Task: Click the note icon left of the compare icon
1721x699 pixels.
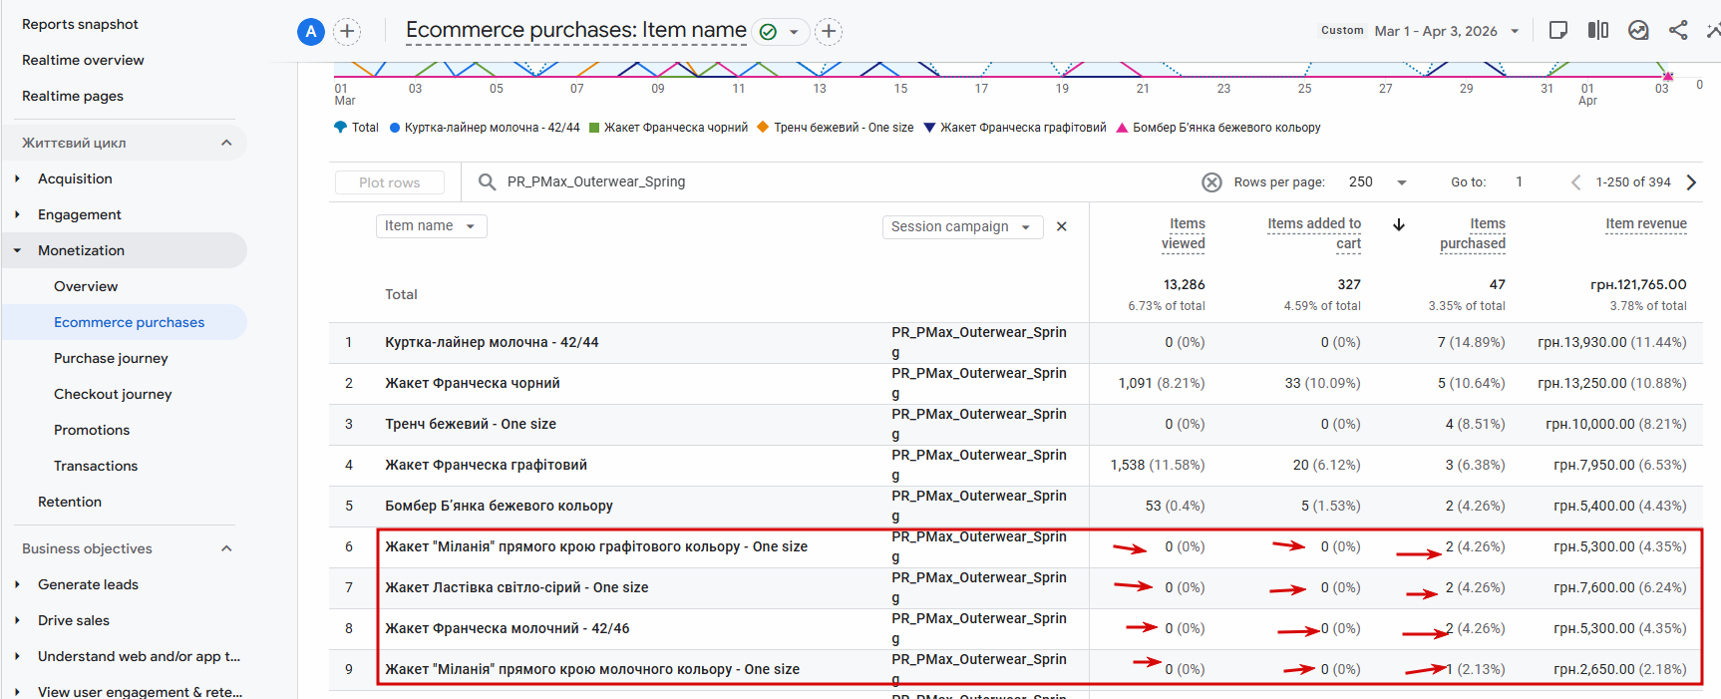Action: 1558,30
